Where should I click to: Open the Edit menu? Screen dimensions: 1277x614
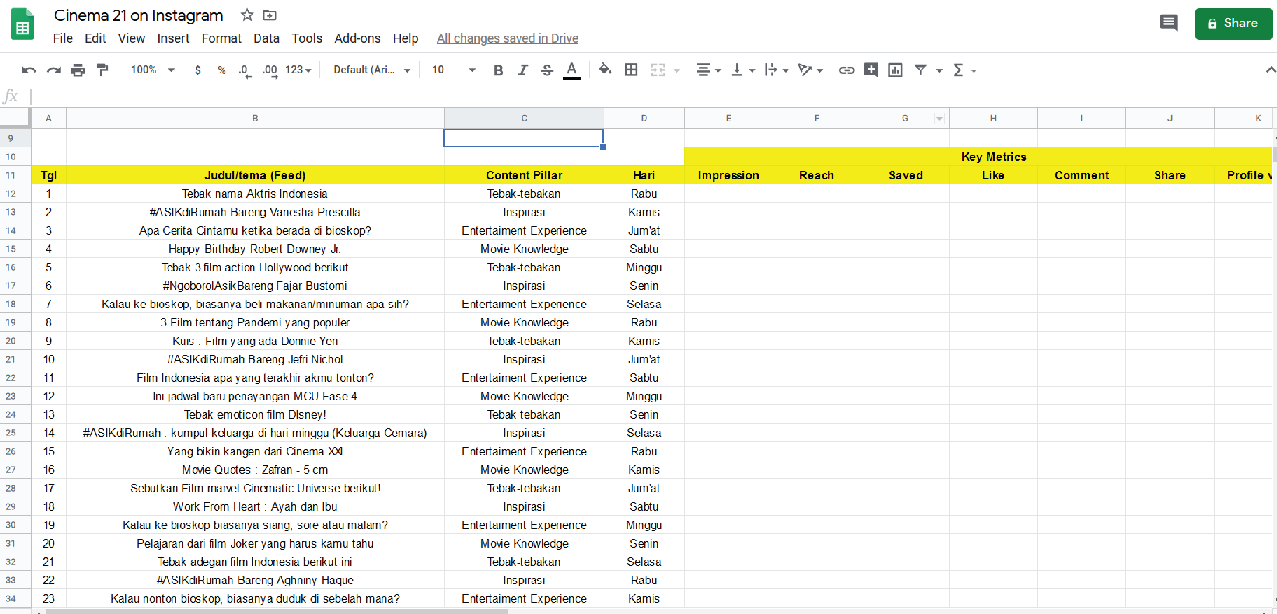(x=95, y=38)
